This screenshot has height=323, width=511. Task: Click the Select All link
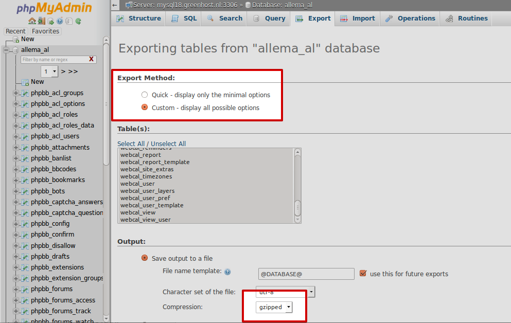point(131,143)
